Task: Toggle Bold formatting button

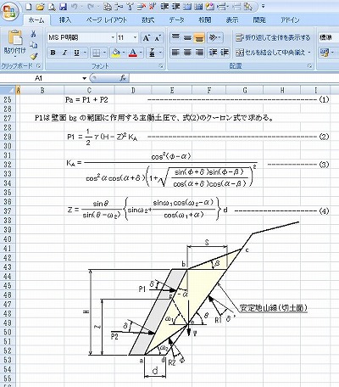Action: coord(53,53)
